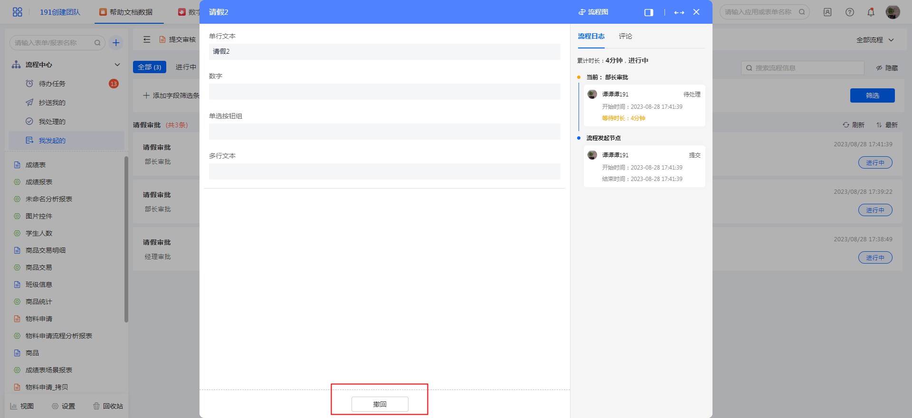
Task: Click the blue 筛选 button
Action: [x=872, y=95]
